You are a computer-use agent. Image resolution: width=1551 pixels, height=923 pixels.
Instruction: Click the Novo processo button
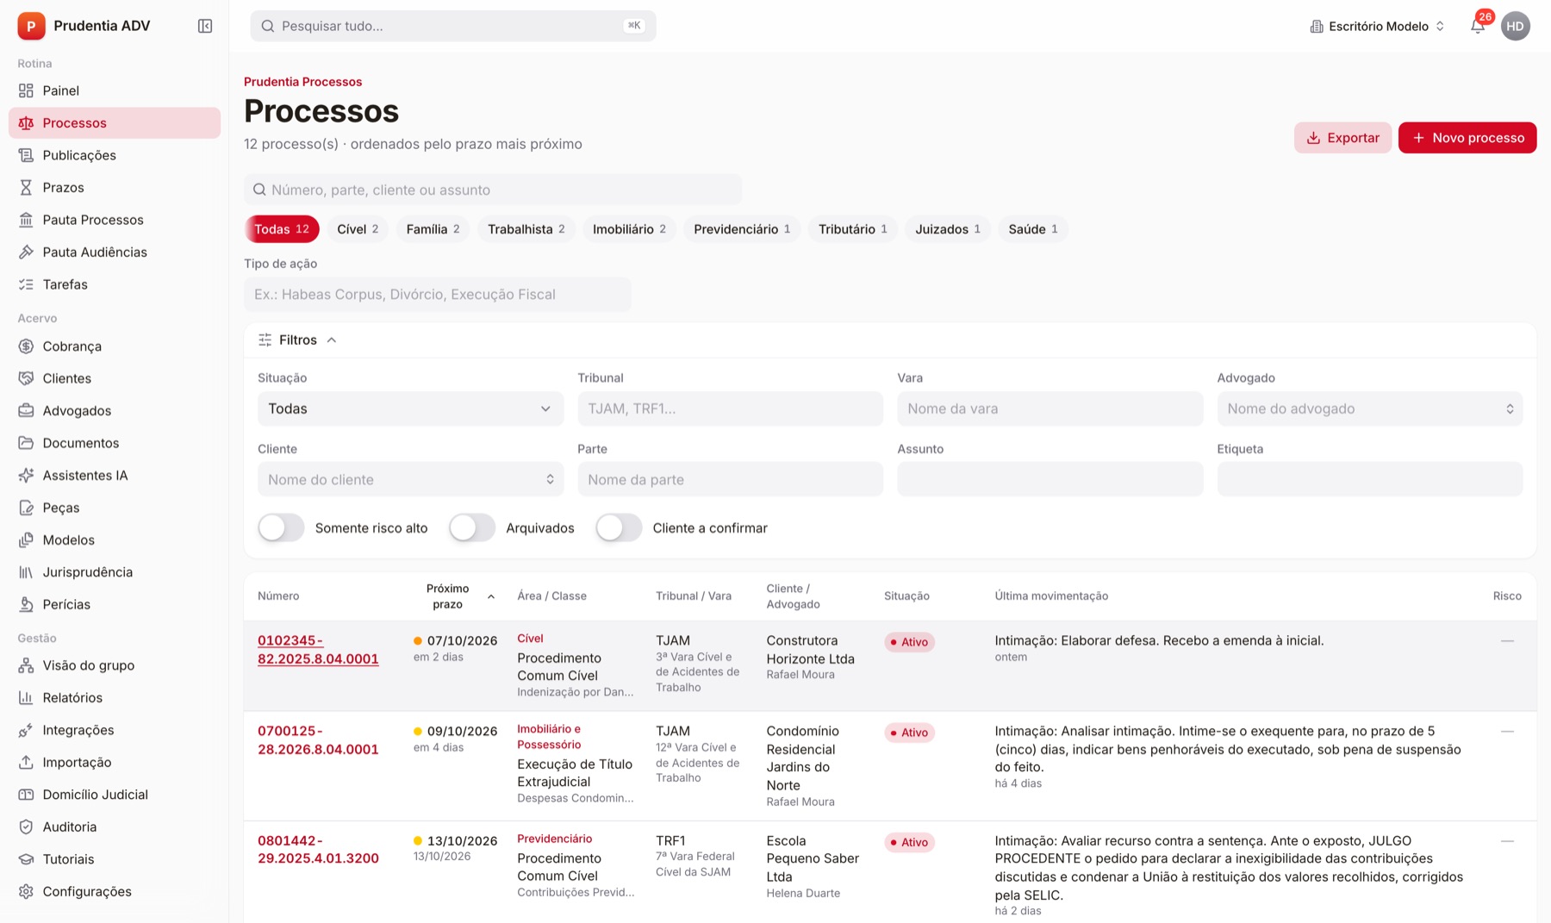[x=1467, y=138]
